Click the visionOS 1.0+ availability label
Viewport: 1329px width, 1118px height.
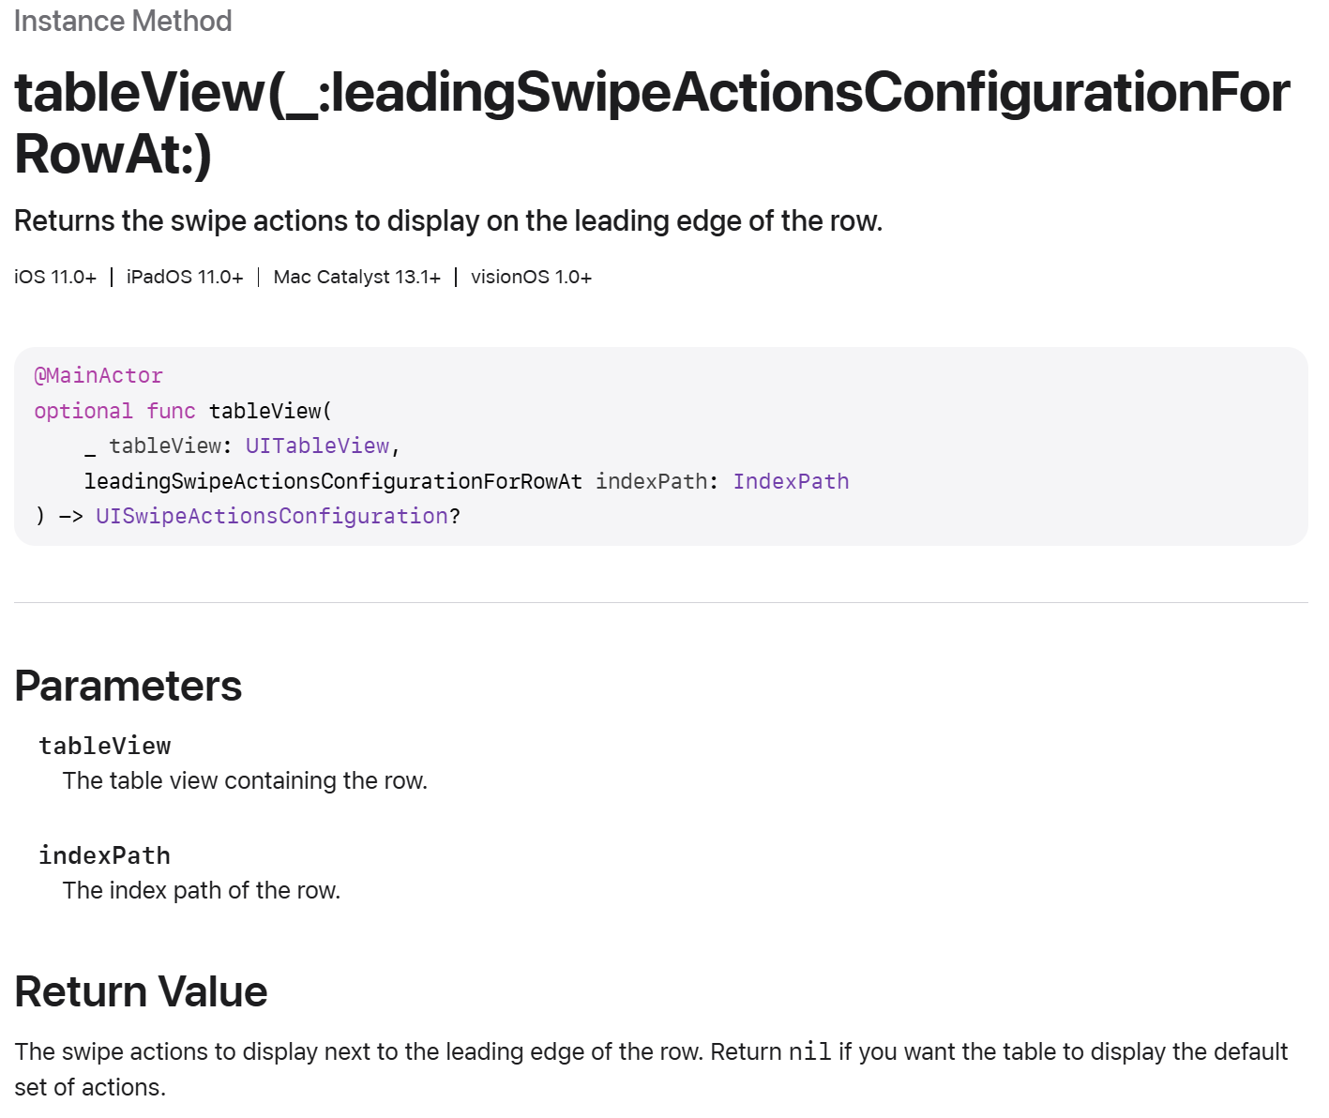pos(531,277)
